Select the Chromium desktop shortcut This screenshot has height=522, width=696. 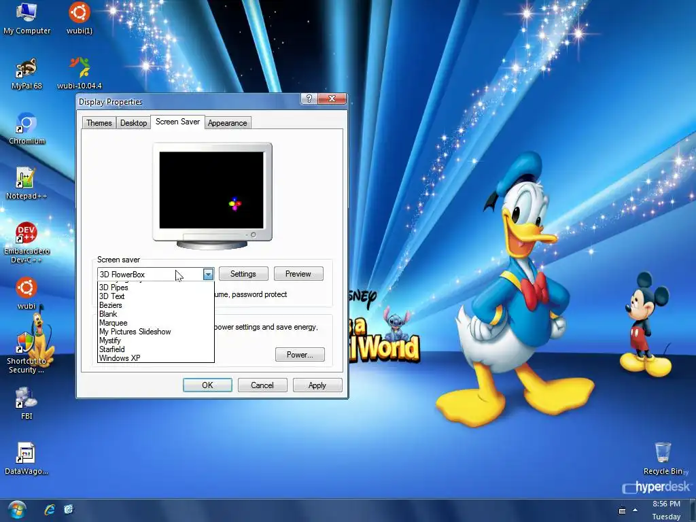[x=27, y=128]
